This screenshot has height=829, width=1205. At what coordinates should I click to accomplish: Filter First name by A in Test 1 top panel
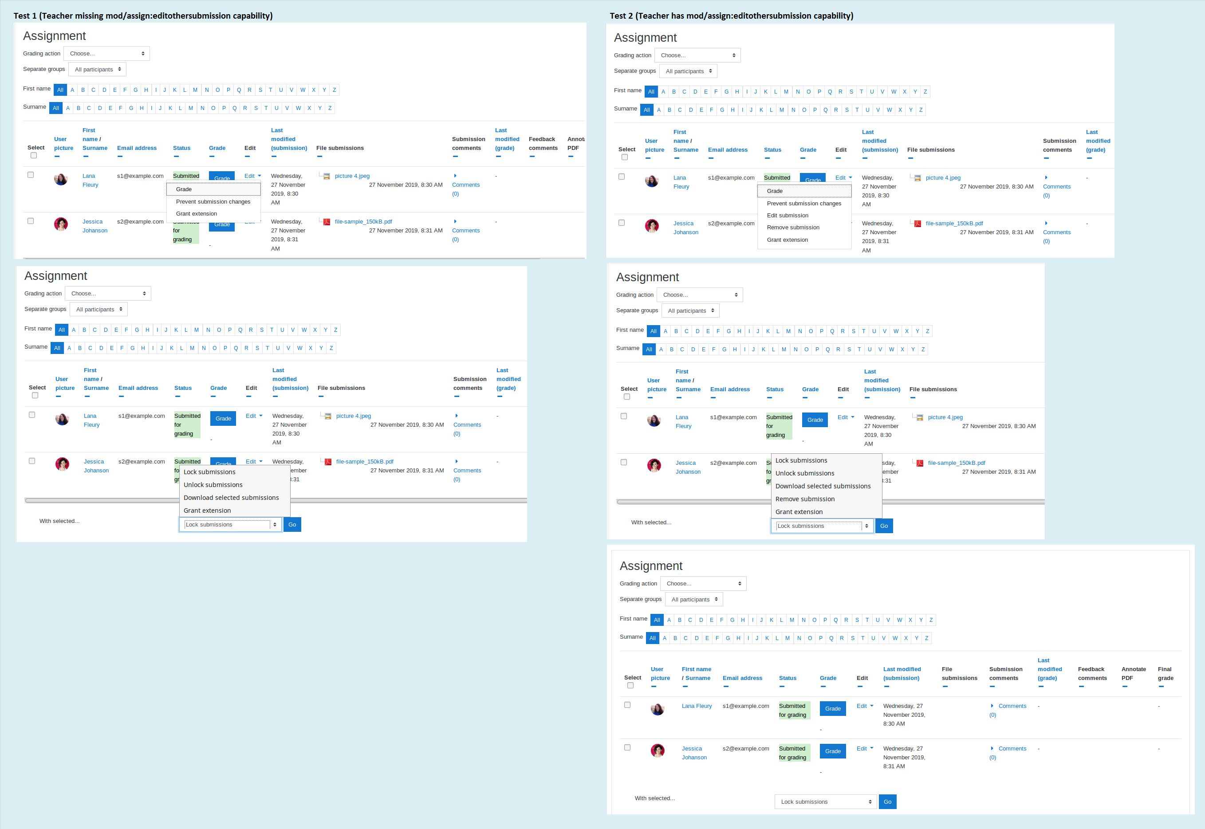tap(72, 90)
